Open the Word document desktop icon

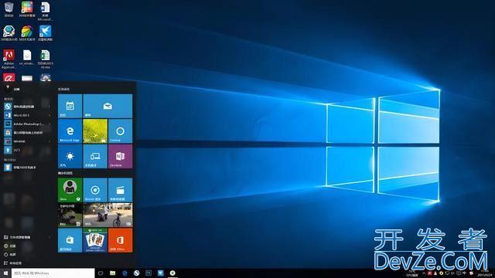tap(45, 11)
